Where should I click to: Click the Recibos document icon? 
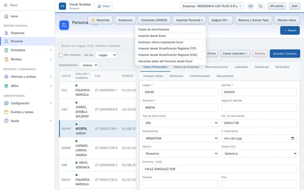[x=6, y=59]
